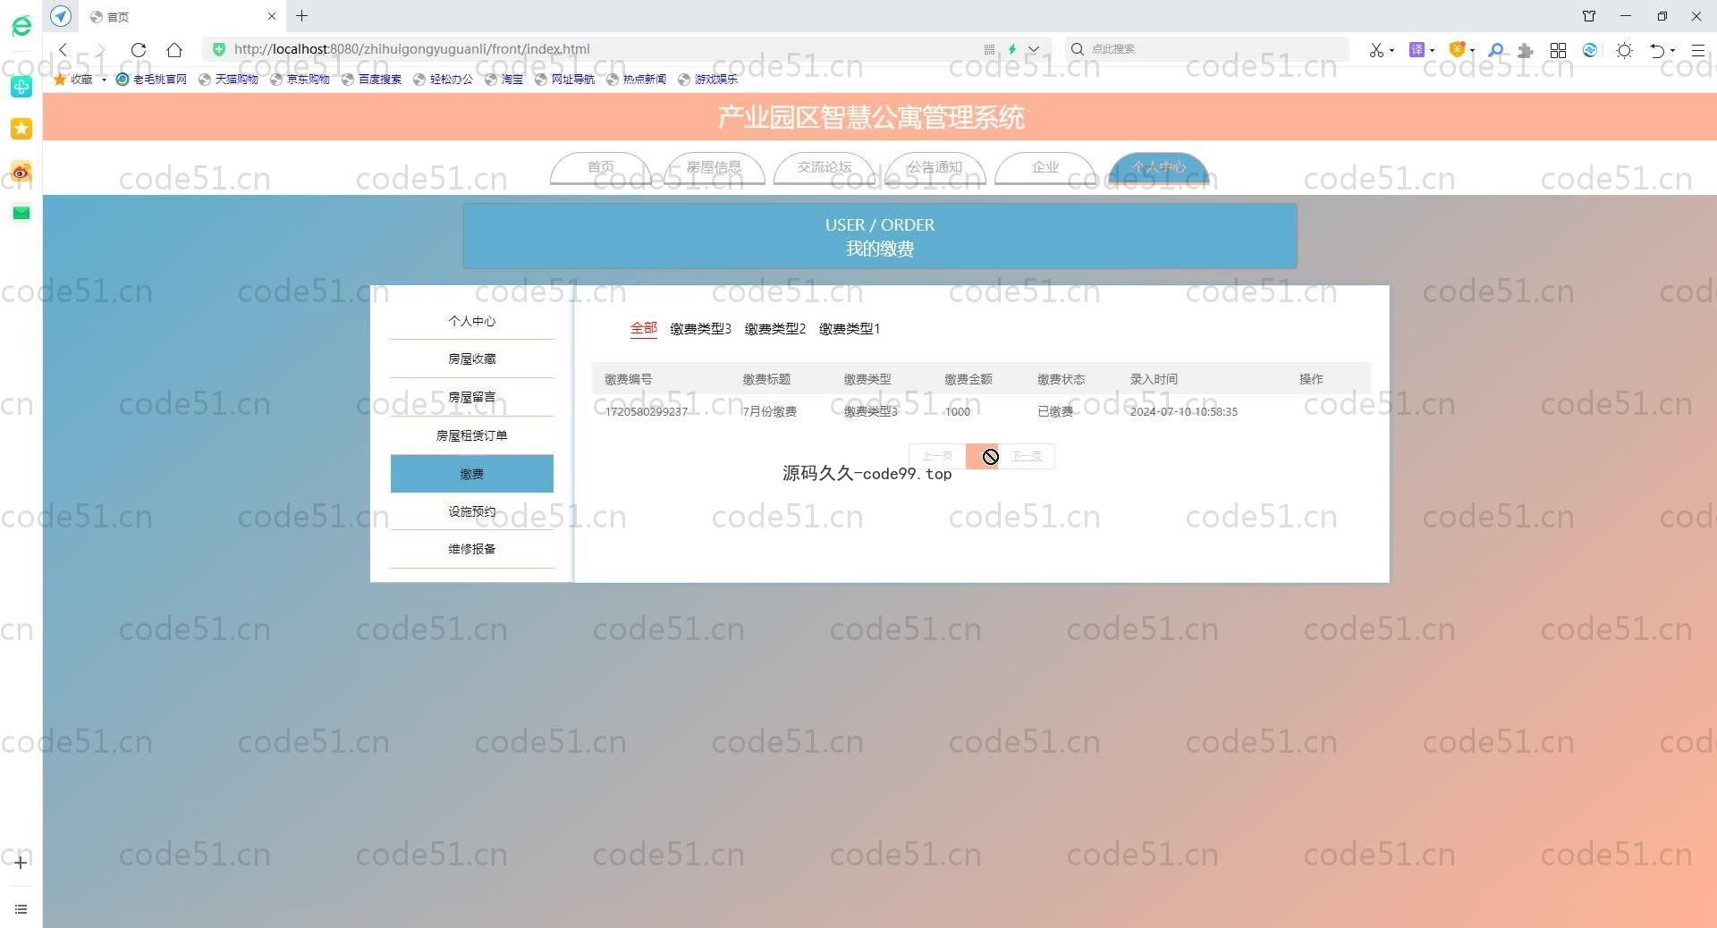Select 缴费 in the side menu
Viewport: 1717px width, 928px height.
click(x=472, y=474)
